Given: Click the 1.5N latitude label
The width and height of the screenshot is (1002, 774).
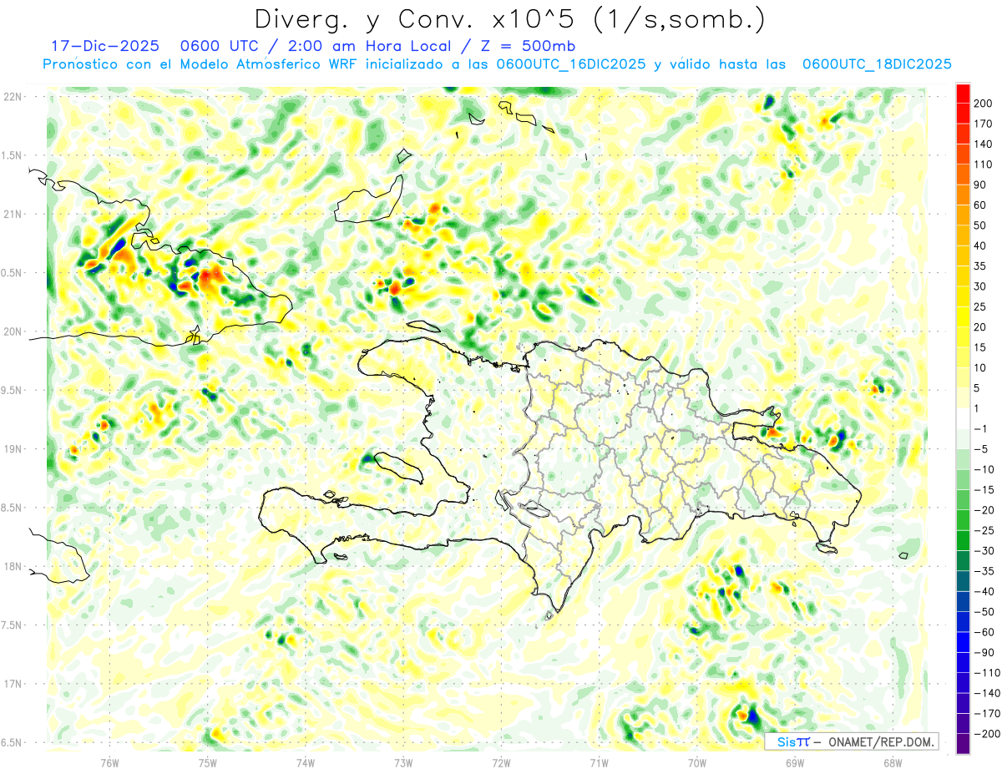Looking at the screenshot, I should point(12,155).
